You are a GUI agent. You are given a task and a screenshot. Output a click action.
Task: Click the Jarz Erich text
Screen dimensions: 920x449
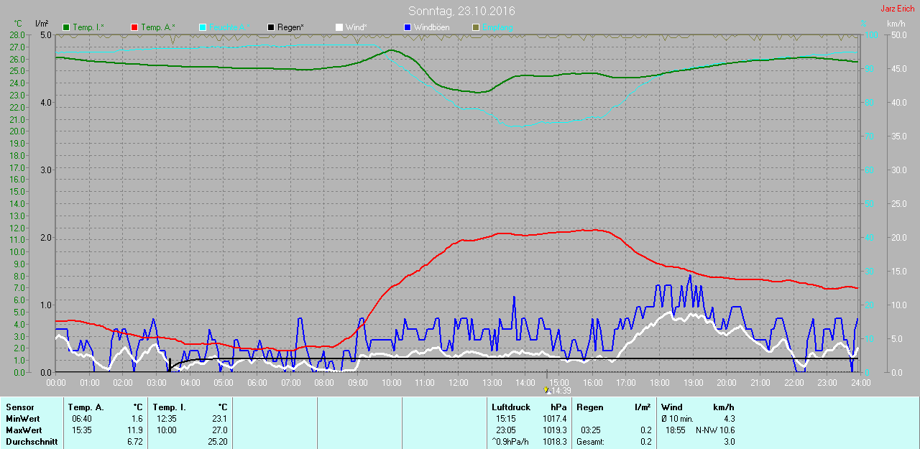[x=898, y=9]
